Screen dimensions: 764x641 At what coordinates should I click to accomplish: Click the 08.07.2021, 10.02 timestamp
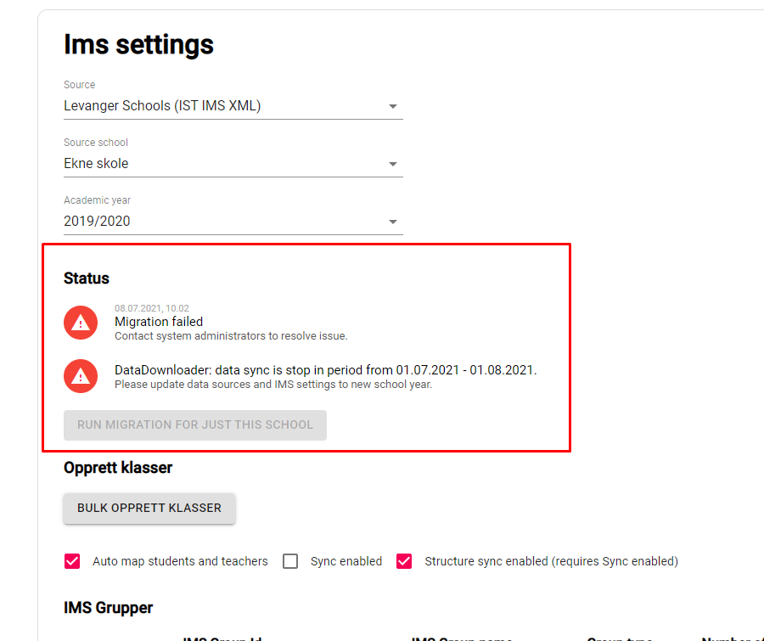pos(152,309)
